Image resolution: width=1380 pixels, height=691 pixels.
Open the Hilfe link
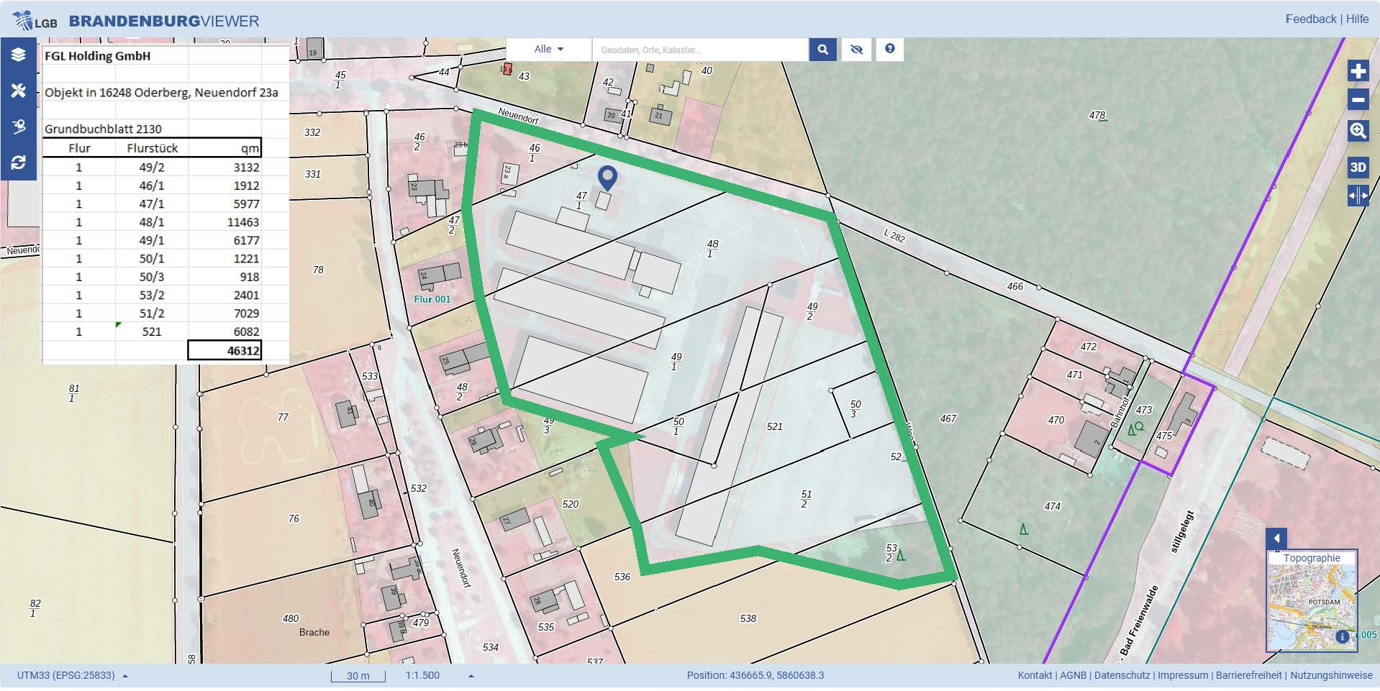coord(1357,19)
